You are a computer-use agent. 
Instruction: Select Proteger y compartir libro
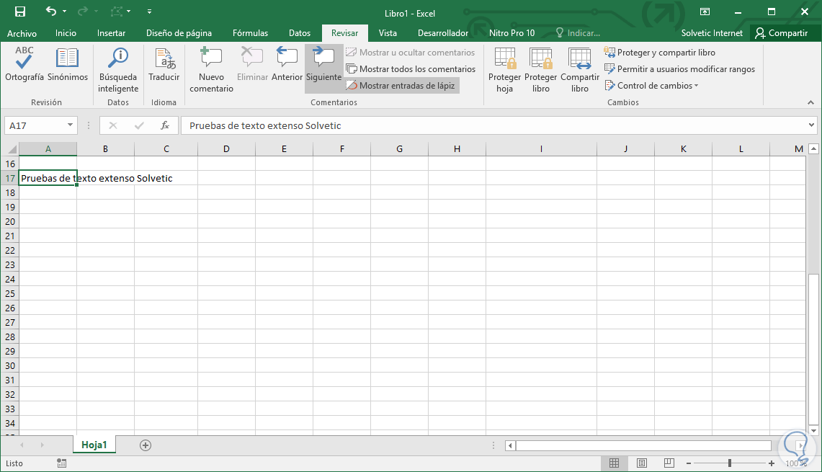click(x=659, y=53)
